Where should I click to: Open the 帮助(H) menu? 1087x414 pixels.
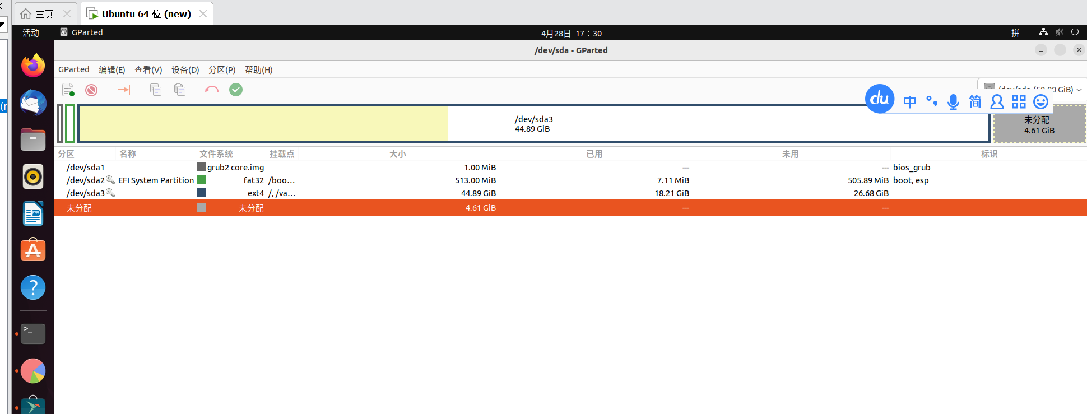click(x=259, y=69)
